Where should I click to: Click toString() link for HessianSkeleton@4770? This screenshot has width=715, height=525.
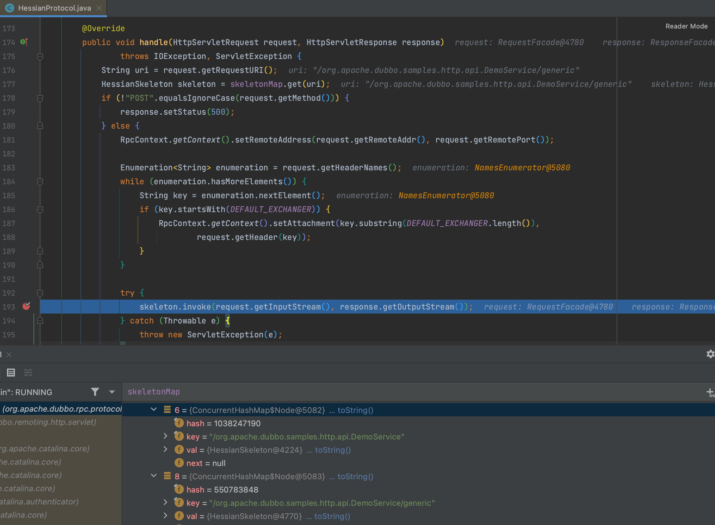coord(332,516)
